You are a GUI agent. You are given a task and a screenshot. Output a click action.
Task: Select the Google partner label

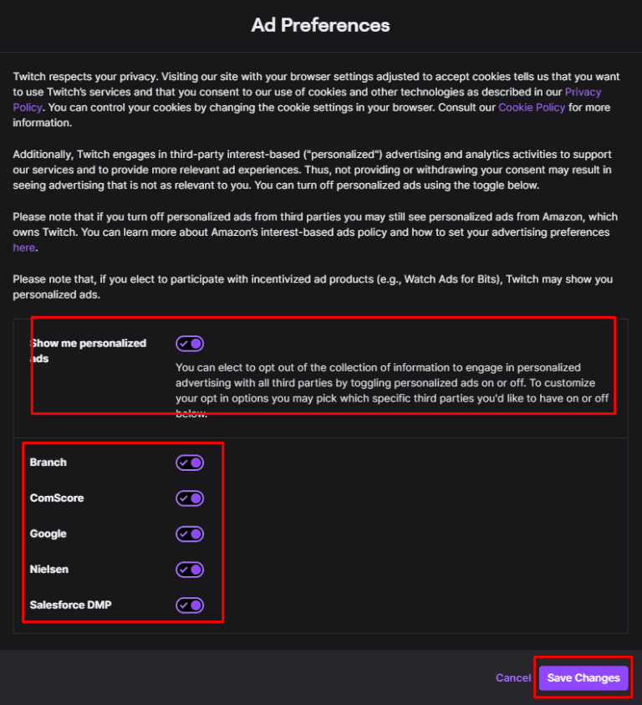click(x=48, y=534)
